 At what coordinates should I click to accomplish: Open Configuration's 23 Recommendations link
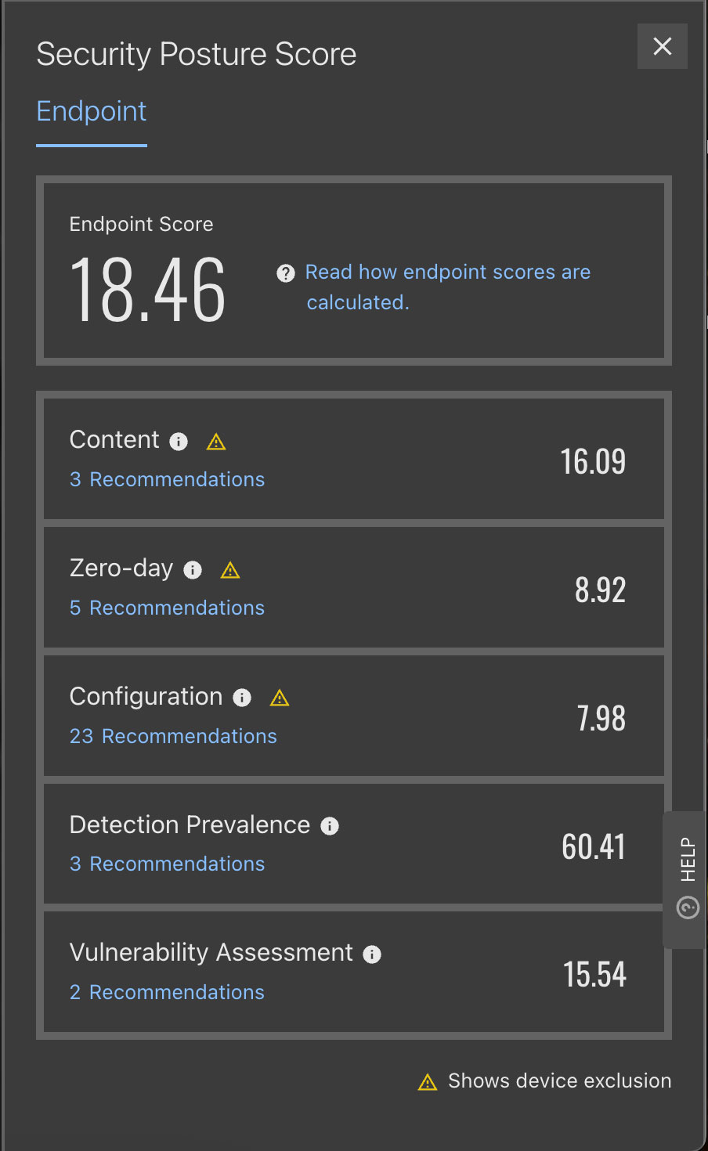click(x=173, y=736)
